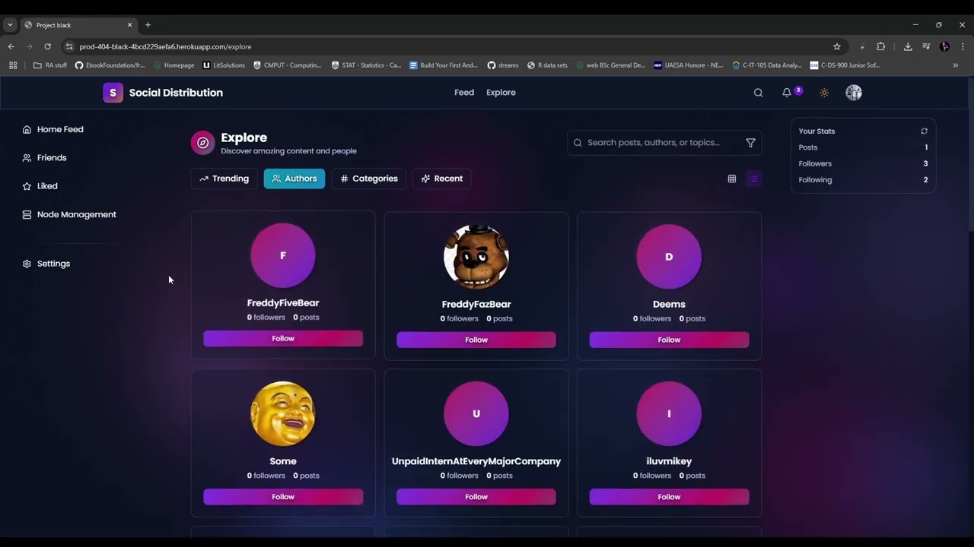Open the Chrome apps grid icon
The width and height of the screenshot is (974, 547).
[x=13, y=65]
